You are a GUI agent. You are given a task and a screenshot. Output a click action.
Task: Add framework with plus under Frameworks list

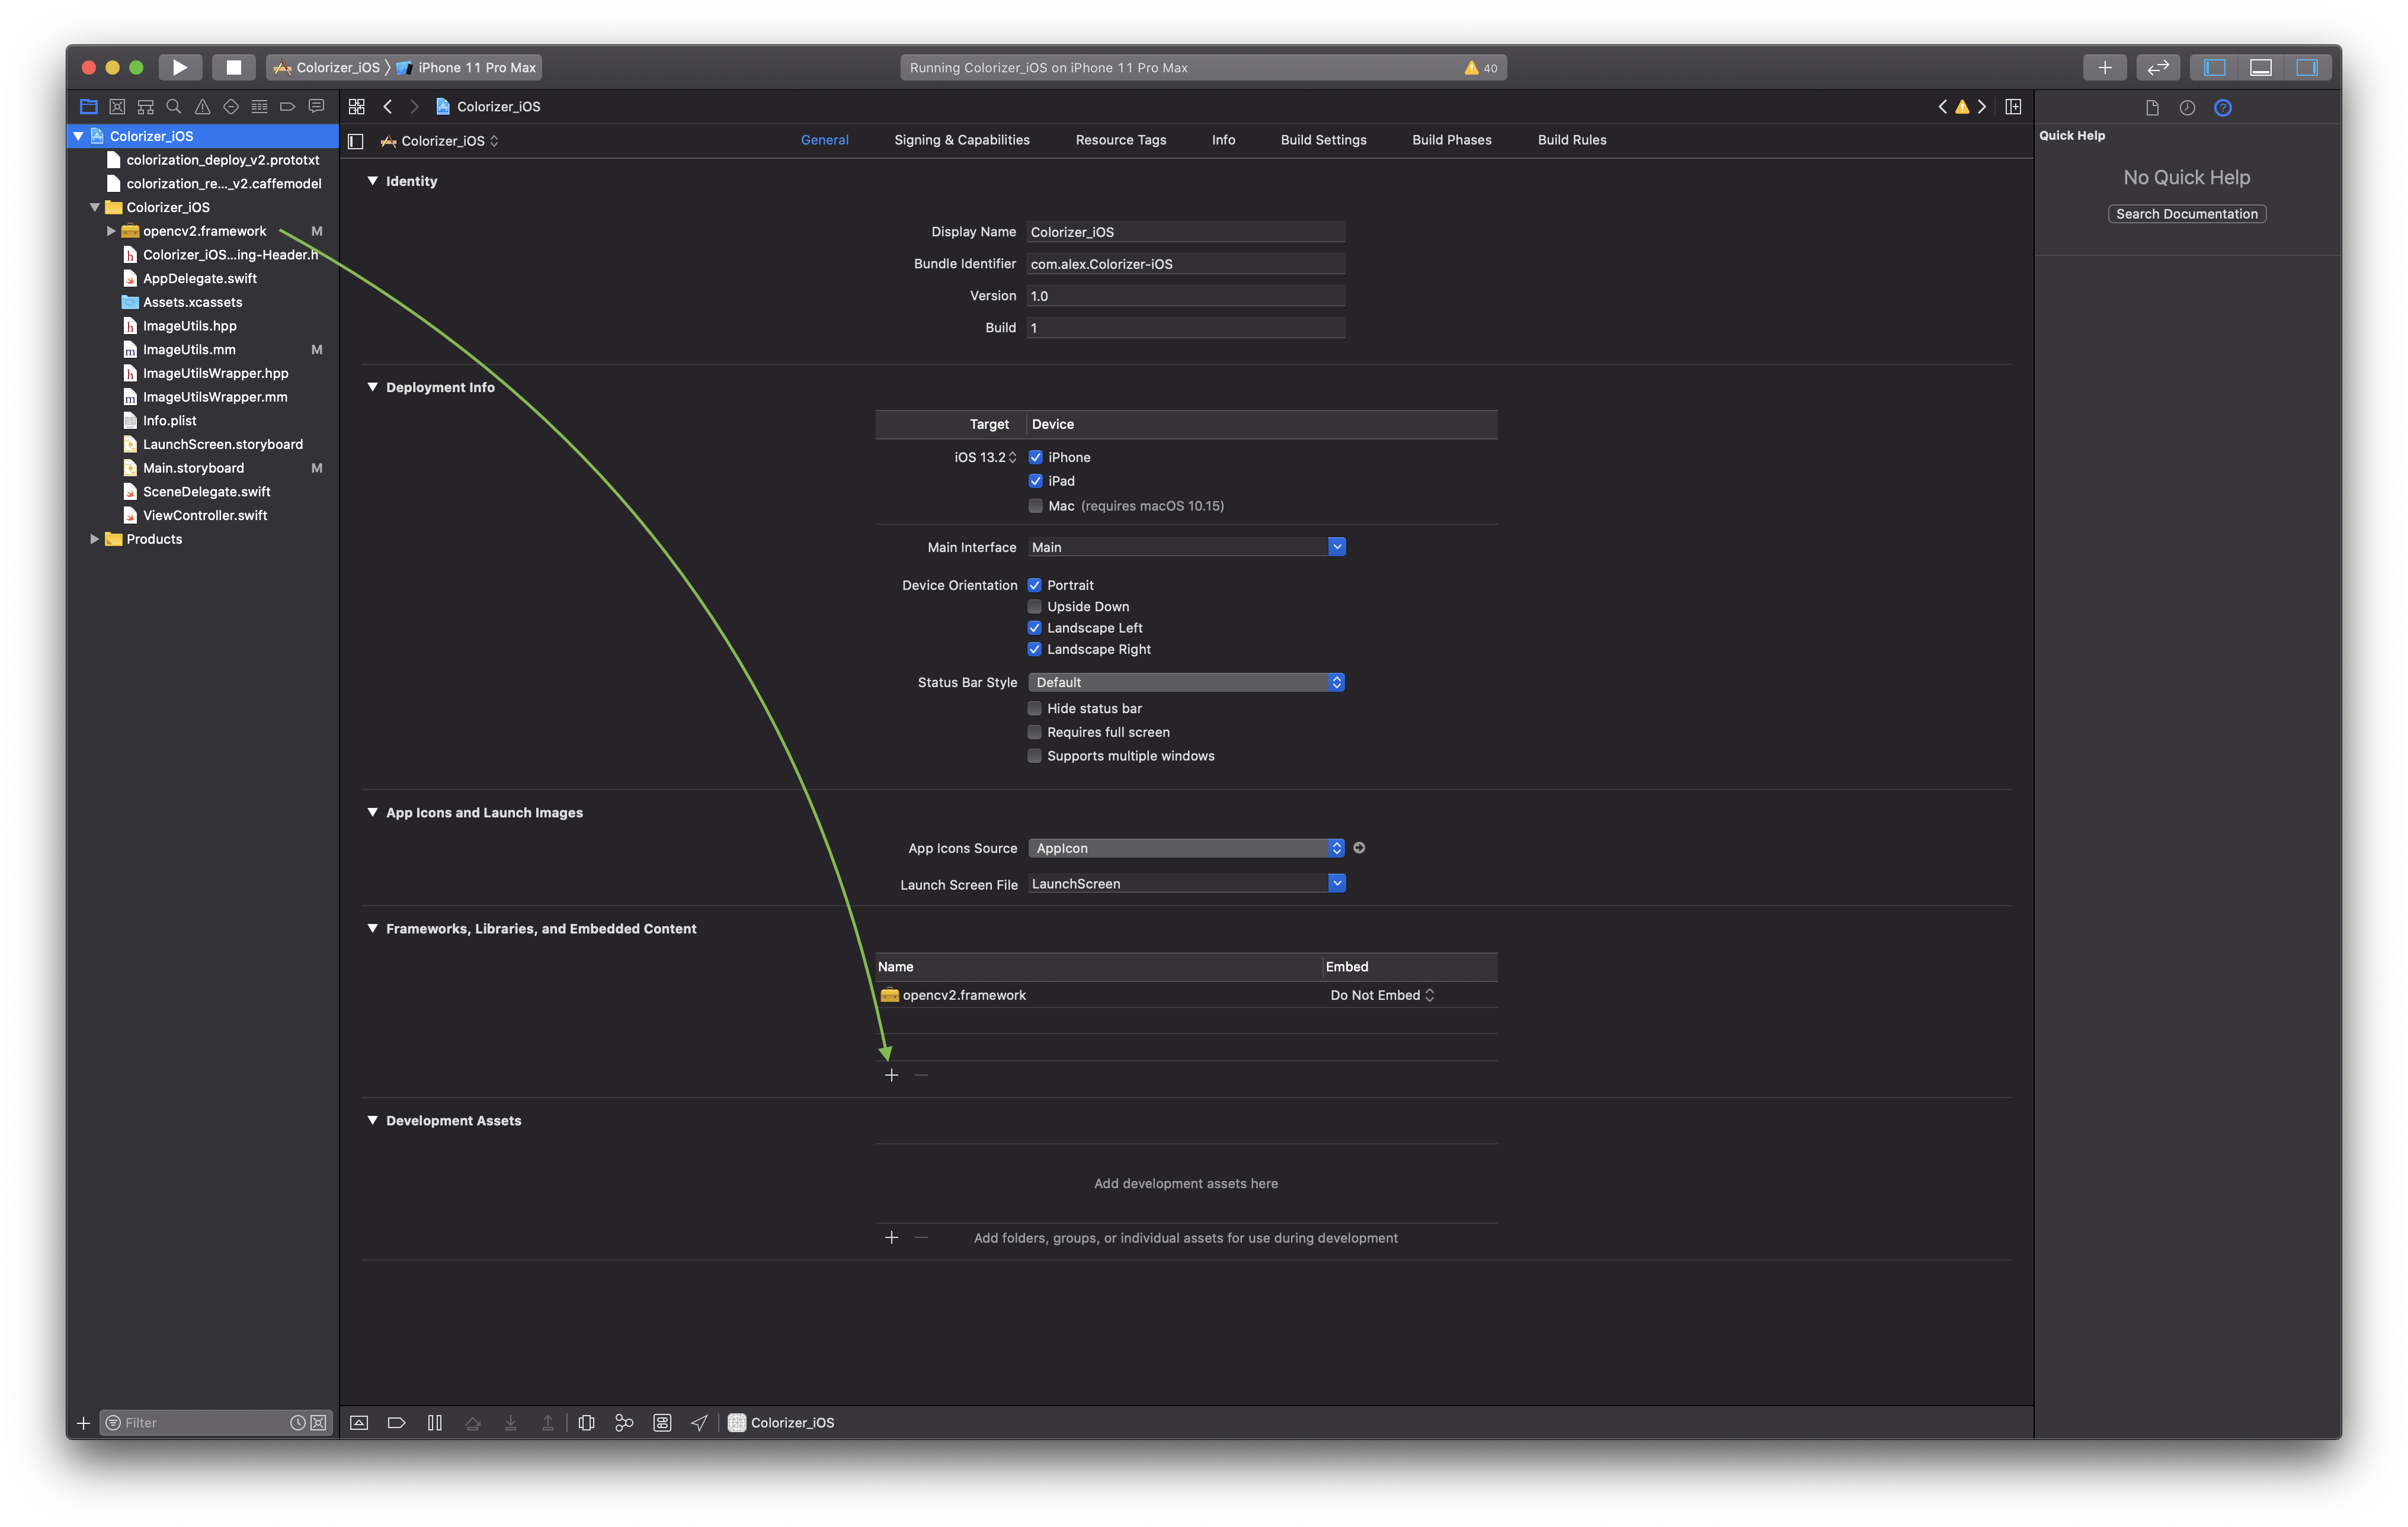pos(891,1075)
